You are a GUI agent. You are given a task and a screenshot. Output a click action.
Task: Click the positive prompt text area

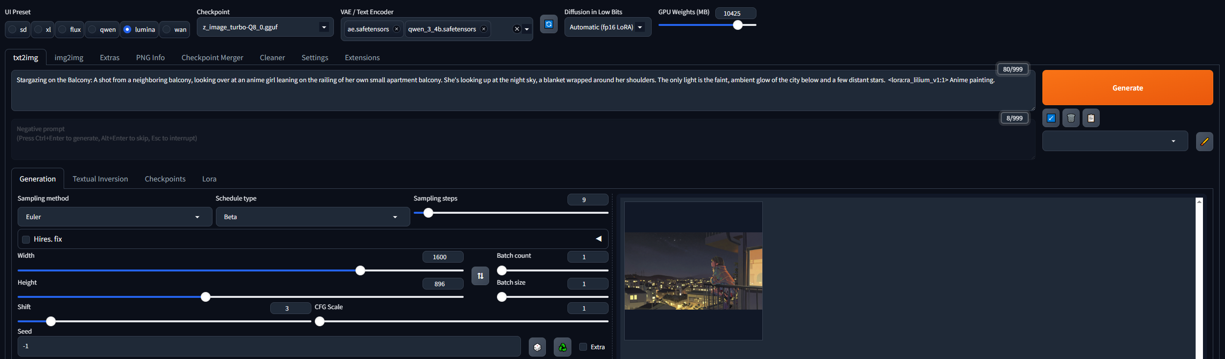click(523, 90)
